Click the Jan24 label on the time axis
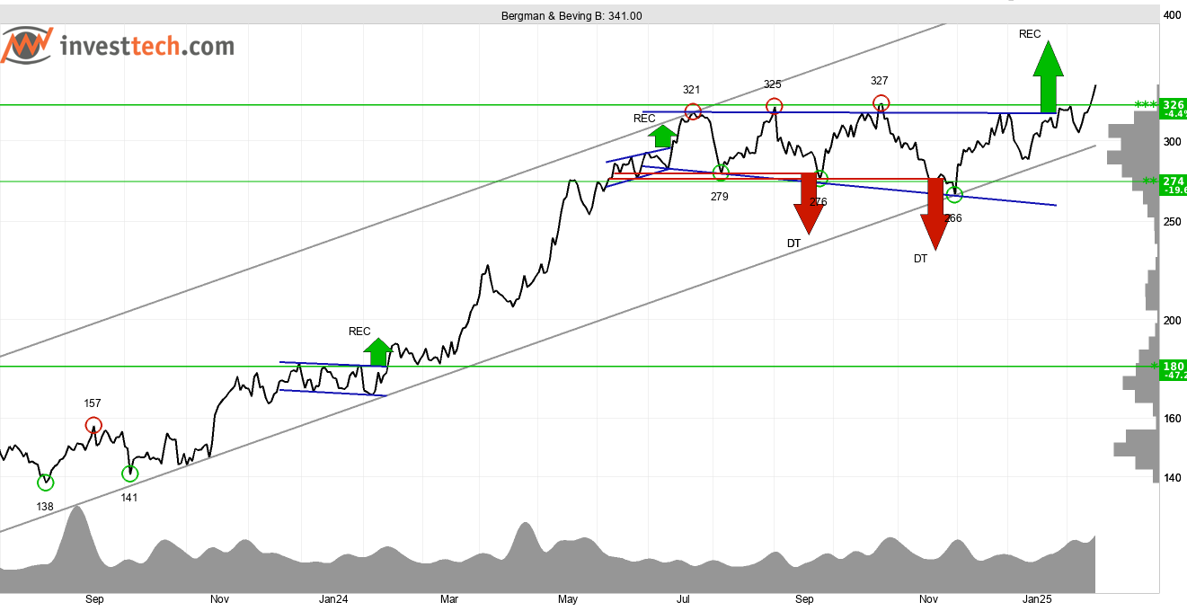 tap(333, 598)
